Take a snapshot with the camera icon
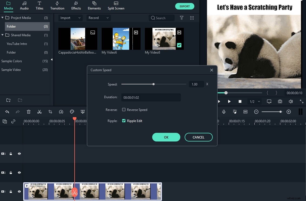 click(x=280, y=101)
